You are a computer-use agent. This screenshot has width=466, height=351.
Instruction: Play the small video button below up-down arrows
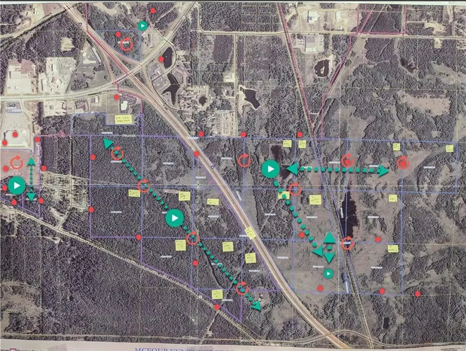click(328, 273)
